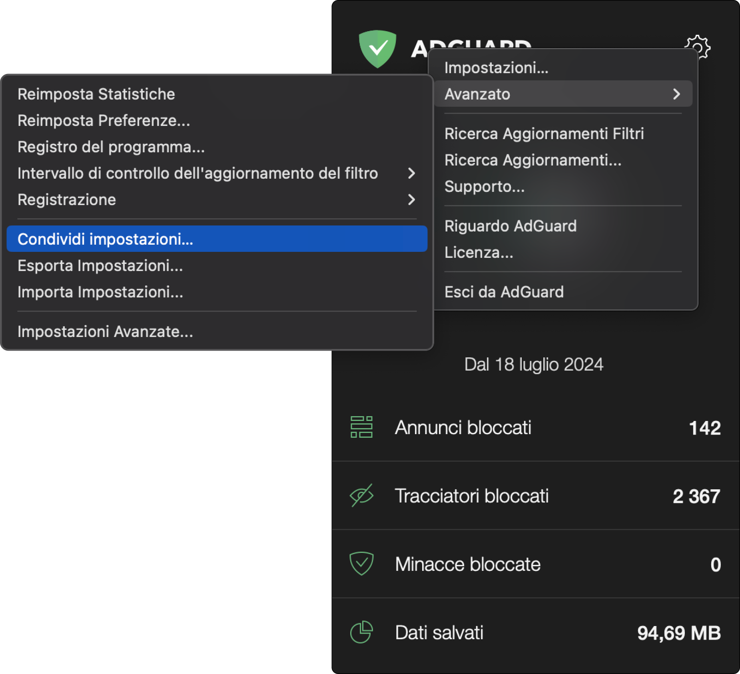Click the Minacce bloccate label
The height and width of the screenshot is (674, 740).
468,564
